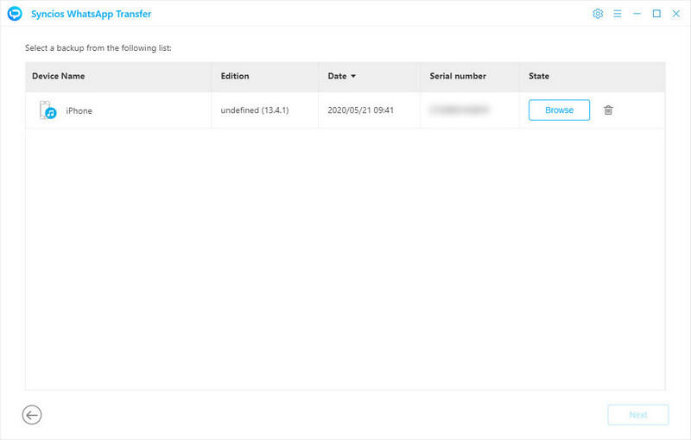Screen dimensions: 691x440
Task: Toggle sort order with the Date arrow
Action: (x=353, y=77)
